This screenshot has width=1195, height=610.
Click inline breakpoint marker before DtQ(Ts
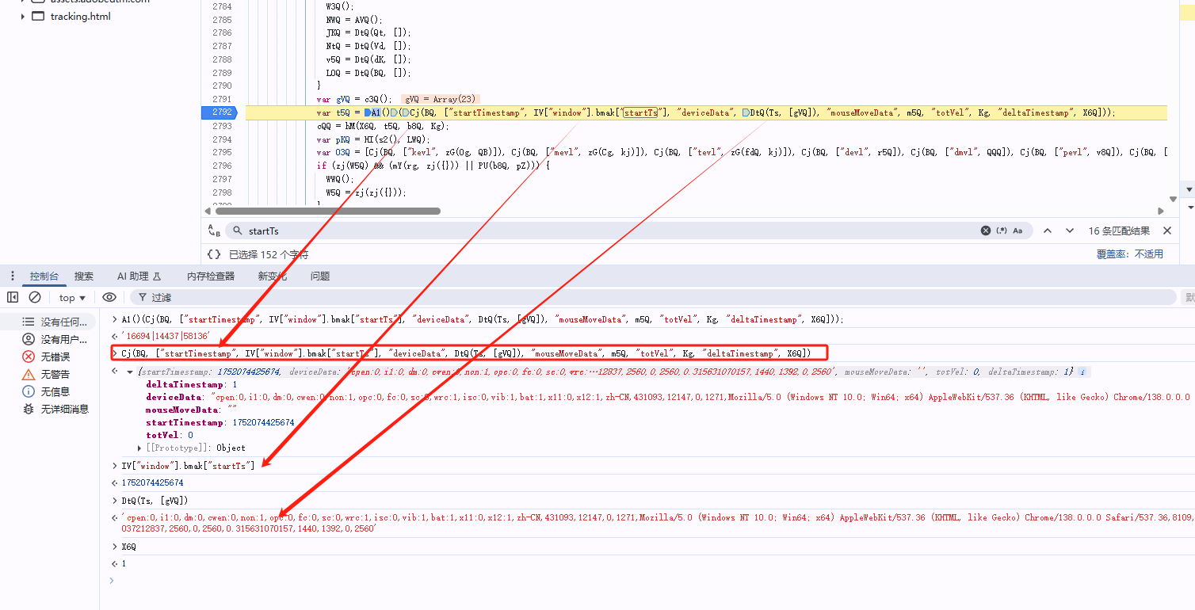coord(746,113)
